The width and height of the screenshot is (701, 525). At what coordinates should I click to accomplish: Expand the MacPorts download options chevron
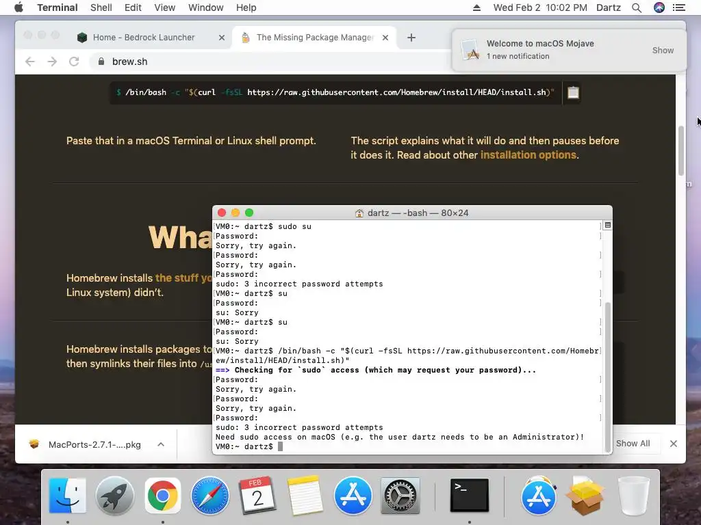tap(161, 444)
